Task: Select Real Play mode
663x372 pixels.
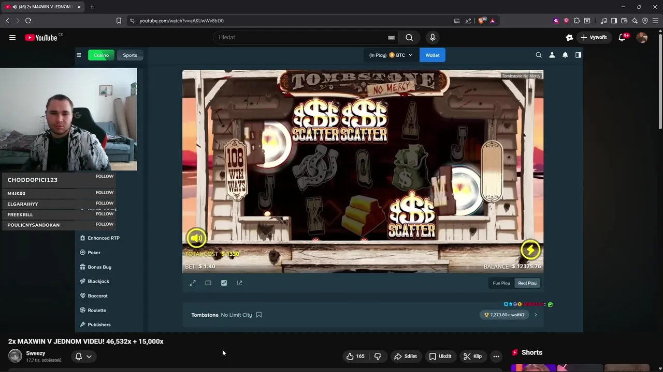Action: [x=527, y=283]
